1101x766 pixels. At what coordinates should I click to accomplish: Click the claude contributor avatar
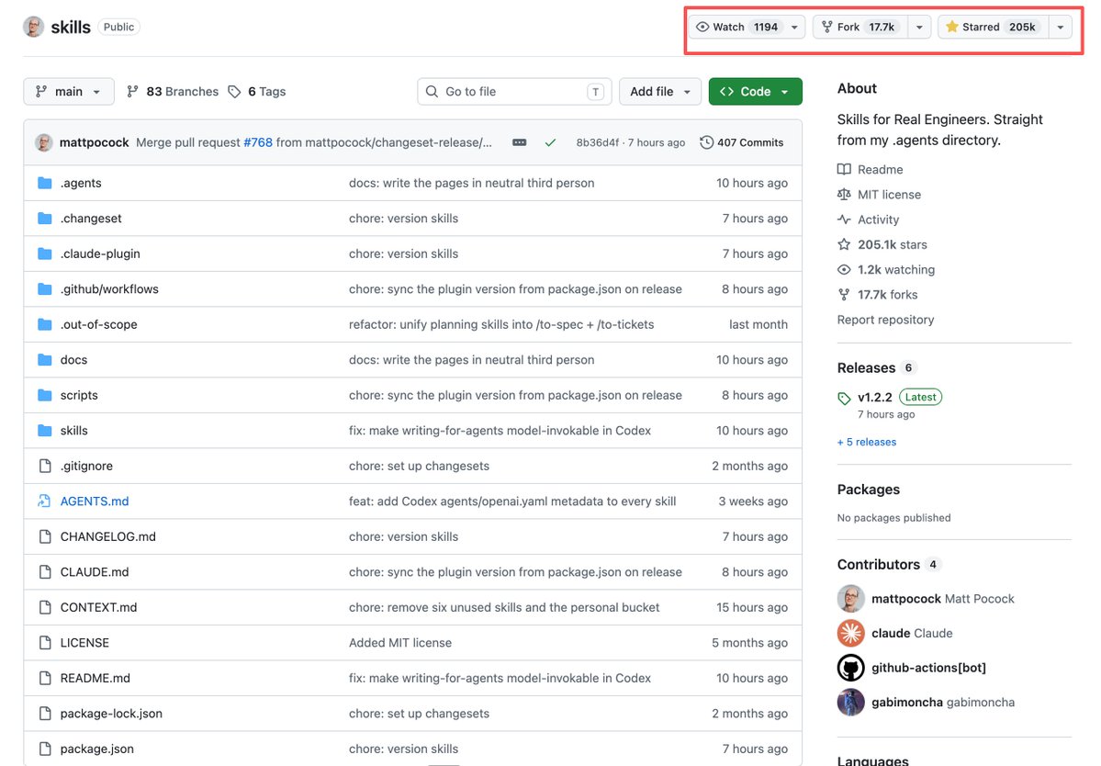(x=850, y=634)
